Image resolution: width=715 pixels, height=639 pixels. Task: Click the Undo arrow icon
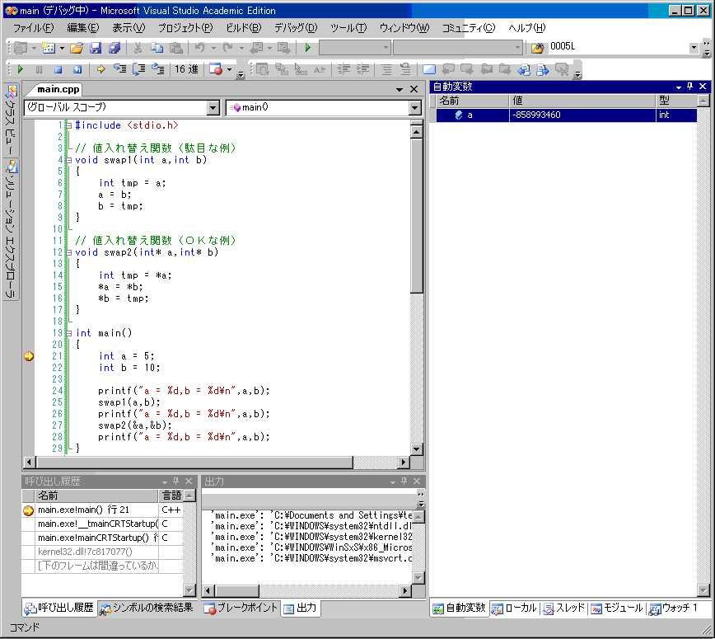pos(199,48)
